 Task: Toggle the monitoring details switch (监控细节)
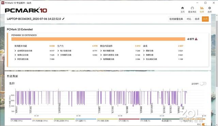click(x=203, y=84)
